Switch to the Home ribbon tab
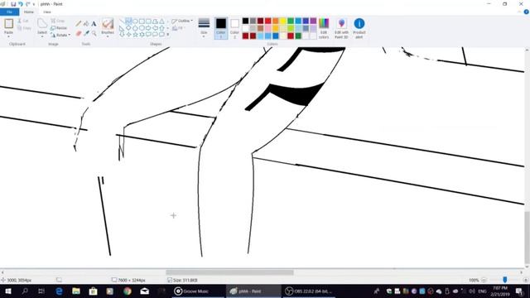Viewport: 530px width, 298px height. point(29,12)
